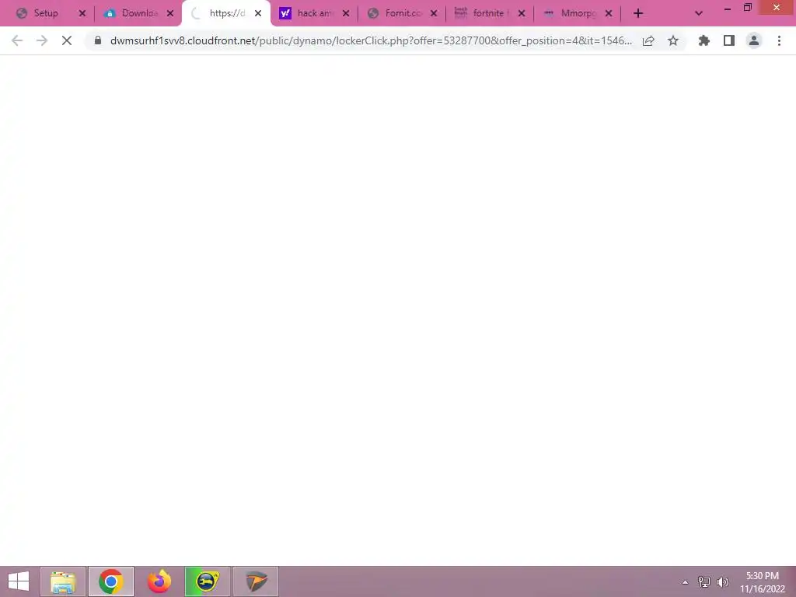Open the clock showing 5:30 PM

(x=762, y=582)
